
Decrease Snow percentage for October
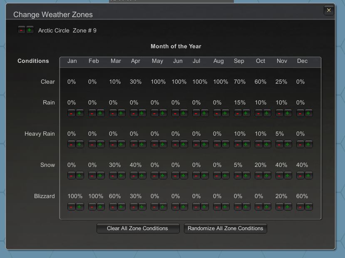point(258,176)
